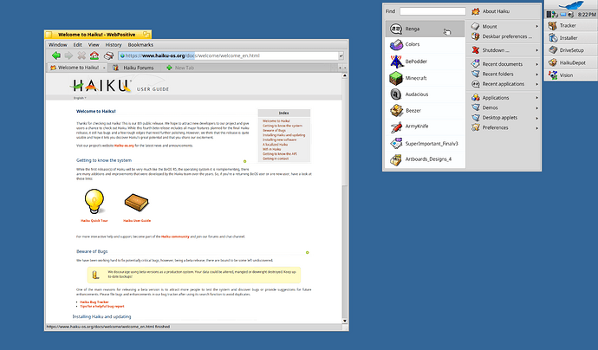
Task: Switch to Installer in Deskbar
Action: [x=571, y=38]
